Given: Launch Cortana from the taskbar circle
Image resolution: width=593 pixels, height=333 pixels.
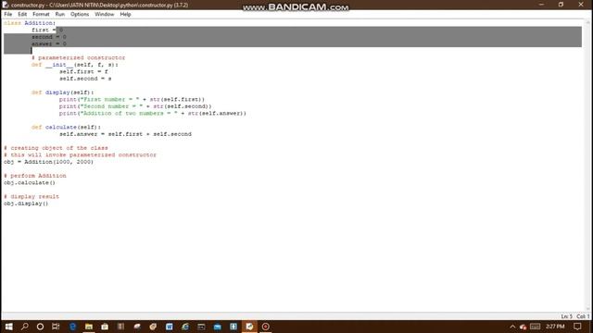Looking at the screenshot, I should [40, 327].
